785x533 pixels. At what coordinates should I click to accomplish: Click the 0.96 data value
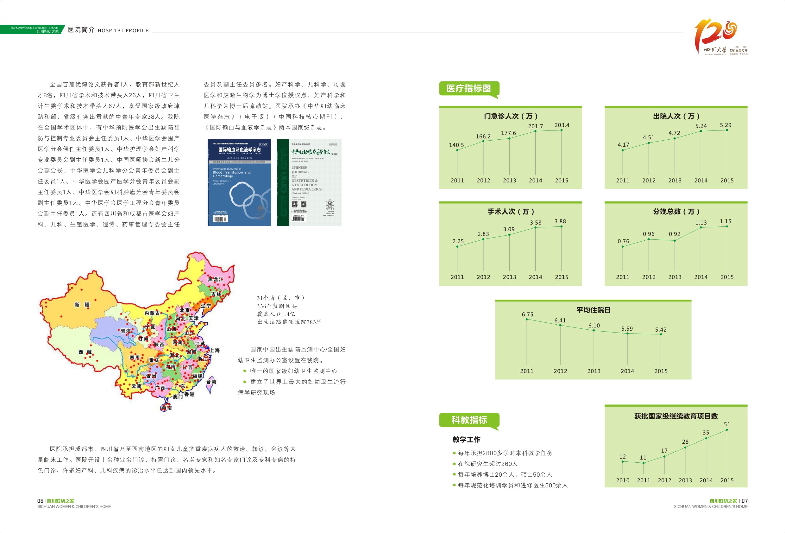tap(649, 234)
